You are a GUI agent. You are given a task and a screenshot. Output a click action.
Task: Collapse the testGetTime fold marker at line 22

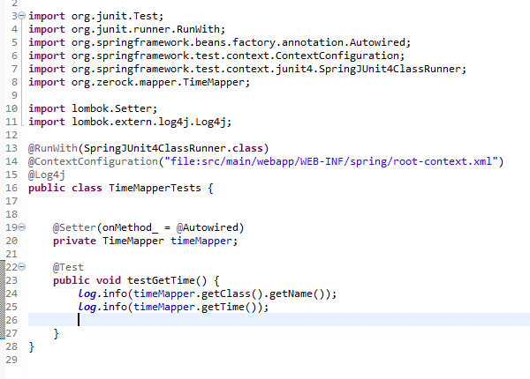21,267
